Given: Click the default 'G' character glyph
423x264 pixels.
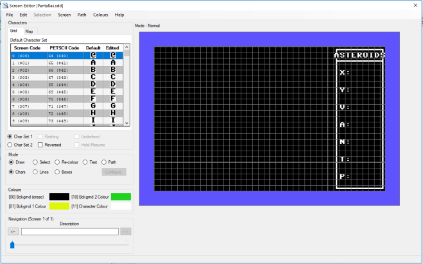Looking at the screenshot, I should coord(93,105).
